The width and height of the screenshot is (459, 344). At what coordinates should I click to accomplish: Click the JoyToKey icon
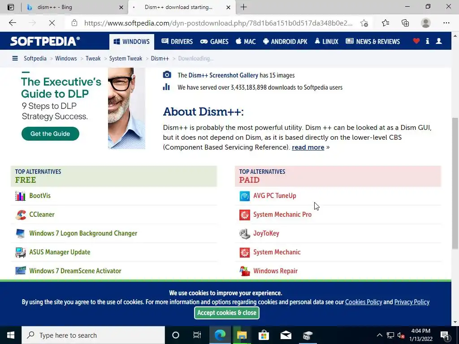click(245, 233)
